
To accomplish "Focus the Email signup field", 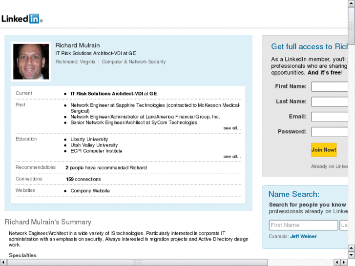I will click(330, 117).
